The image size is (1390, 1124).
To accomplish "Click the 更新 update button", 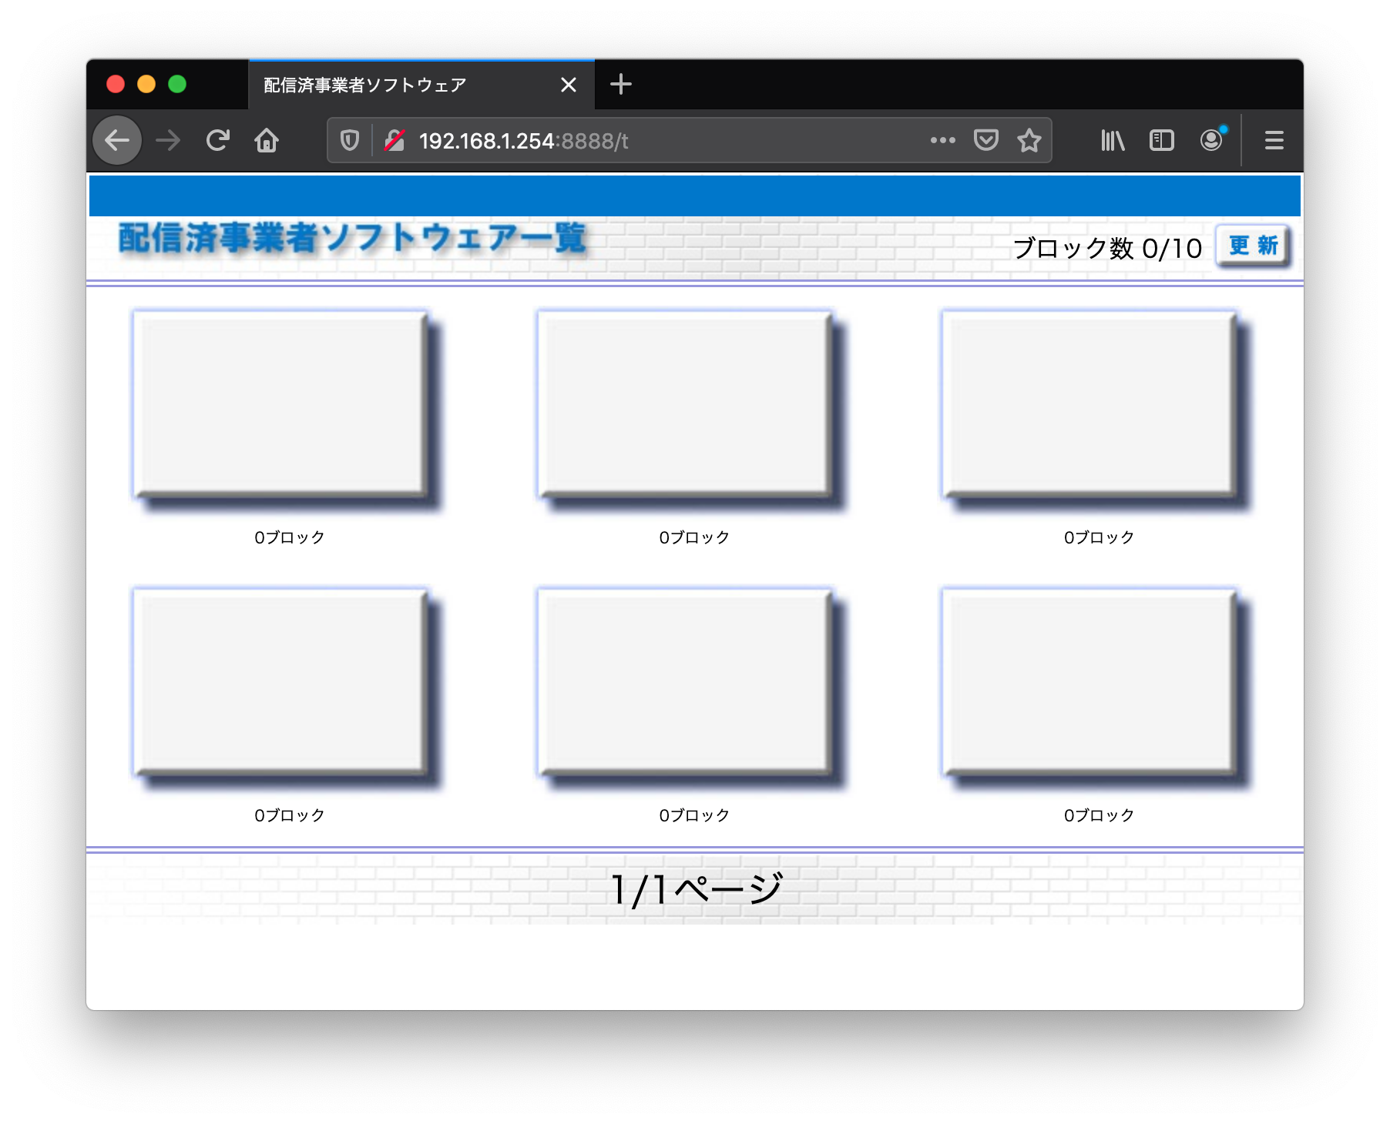I will point(1253,246).
